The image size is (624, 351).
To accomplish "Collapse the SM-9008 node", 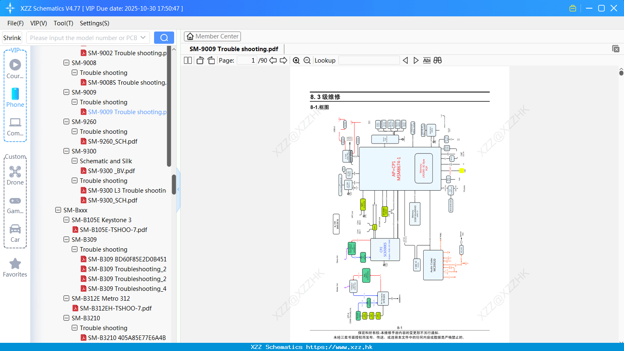I will point(66,63).
